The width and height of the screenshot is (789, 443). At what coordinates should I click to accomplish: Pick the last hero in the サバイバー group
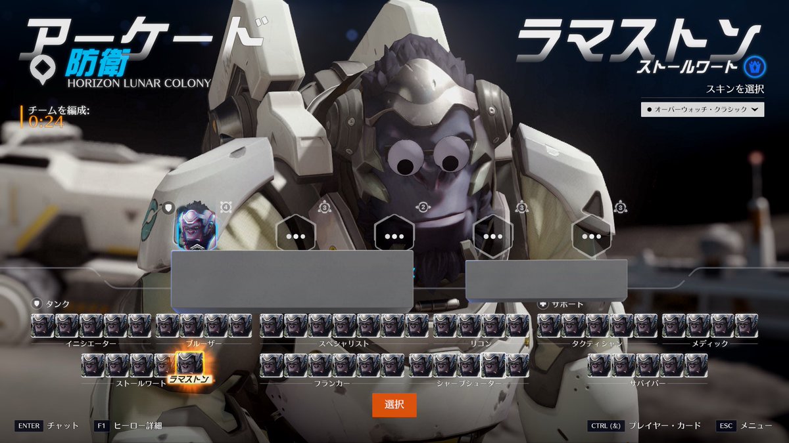(696, 365)
